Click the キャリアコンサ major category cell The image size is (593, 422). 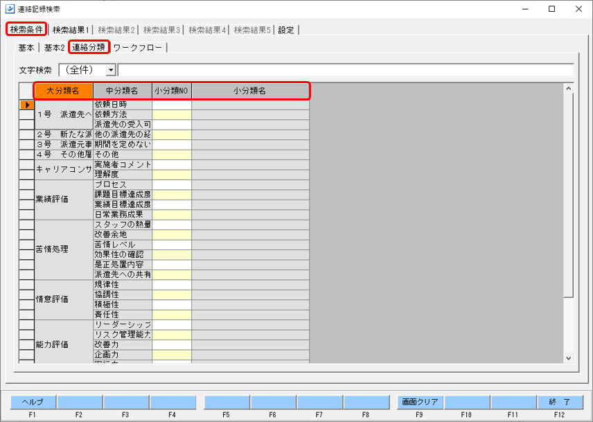(x=64, y=170)
